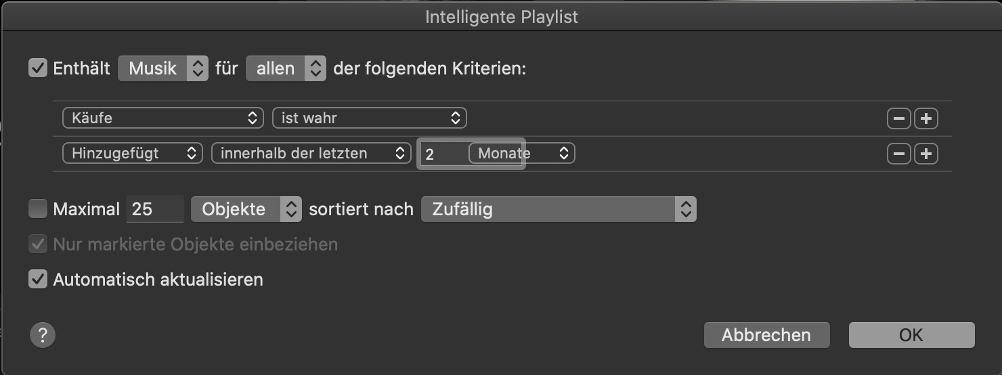Uncheck Automatisch aktualisieren
The image size is (1002, 375).
pos(37,279)
